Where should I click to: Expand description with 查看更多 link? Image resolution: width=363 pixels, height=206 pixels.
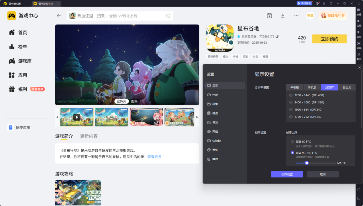point(154,157)
